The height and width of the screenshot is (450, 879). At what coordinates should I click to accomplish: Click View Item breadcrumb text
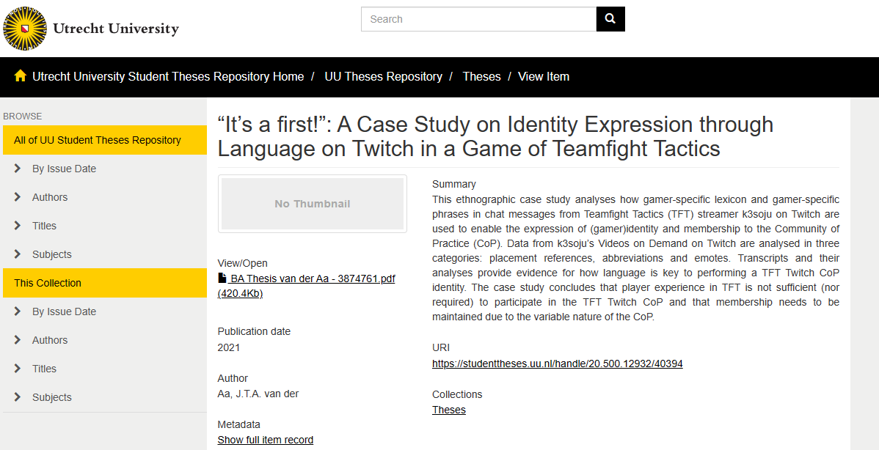pos(544,77)
